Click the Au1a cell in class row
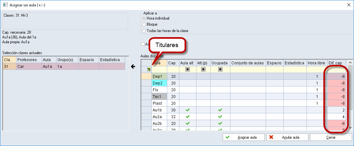This screenshot has height=146, width=354. (x=48, y=67)
